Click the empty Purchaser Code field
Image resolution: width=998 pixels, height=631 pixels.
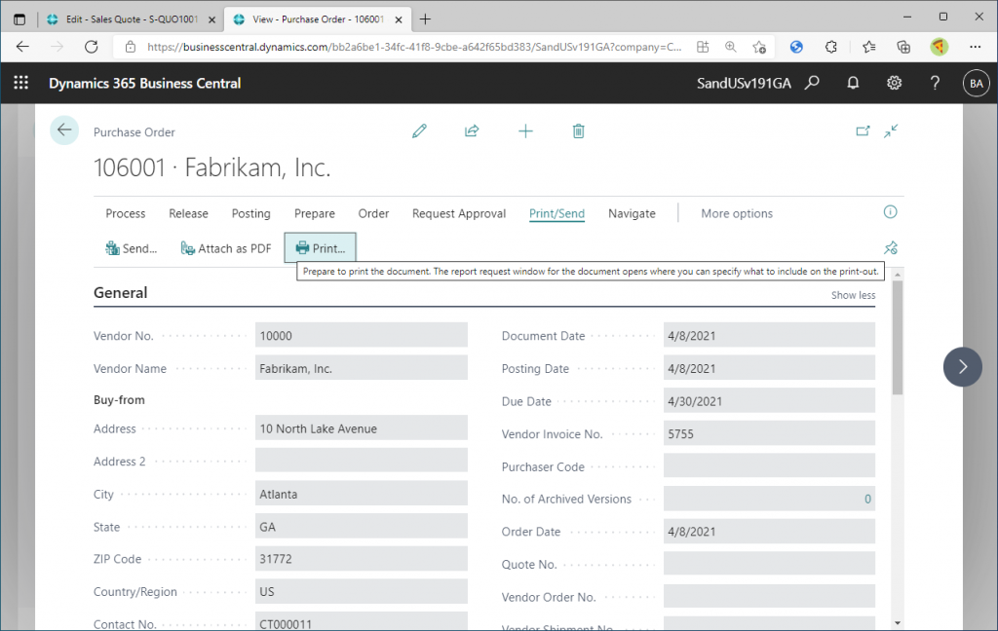point(769,466)
